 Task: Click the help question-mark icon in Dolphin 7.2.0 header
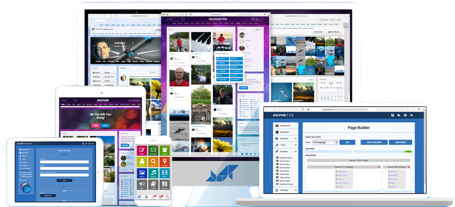(x=405, y=115)
